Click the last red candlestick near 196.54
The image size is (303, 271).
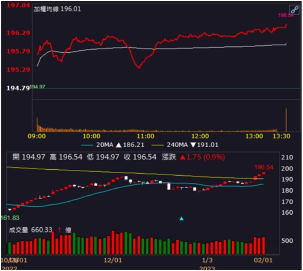point(264,173)
